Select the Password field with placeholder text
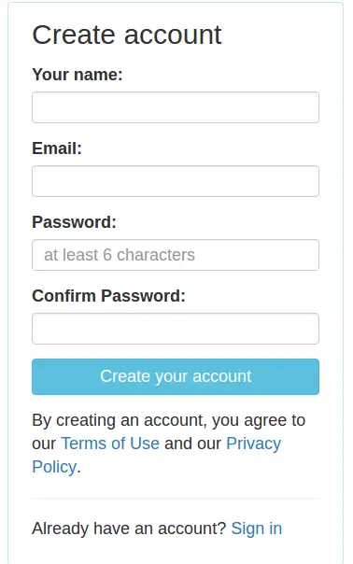The width and height of the screenshot is (353, 564). (176, 255)
